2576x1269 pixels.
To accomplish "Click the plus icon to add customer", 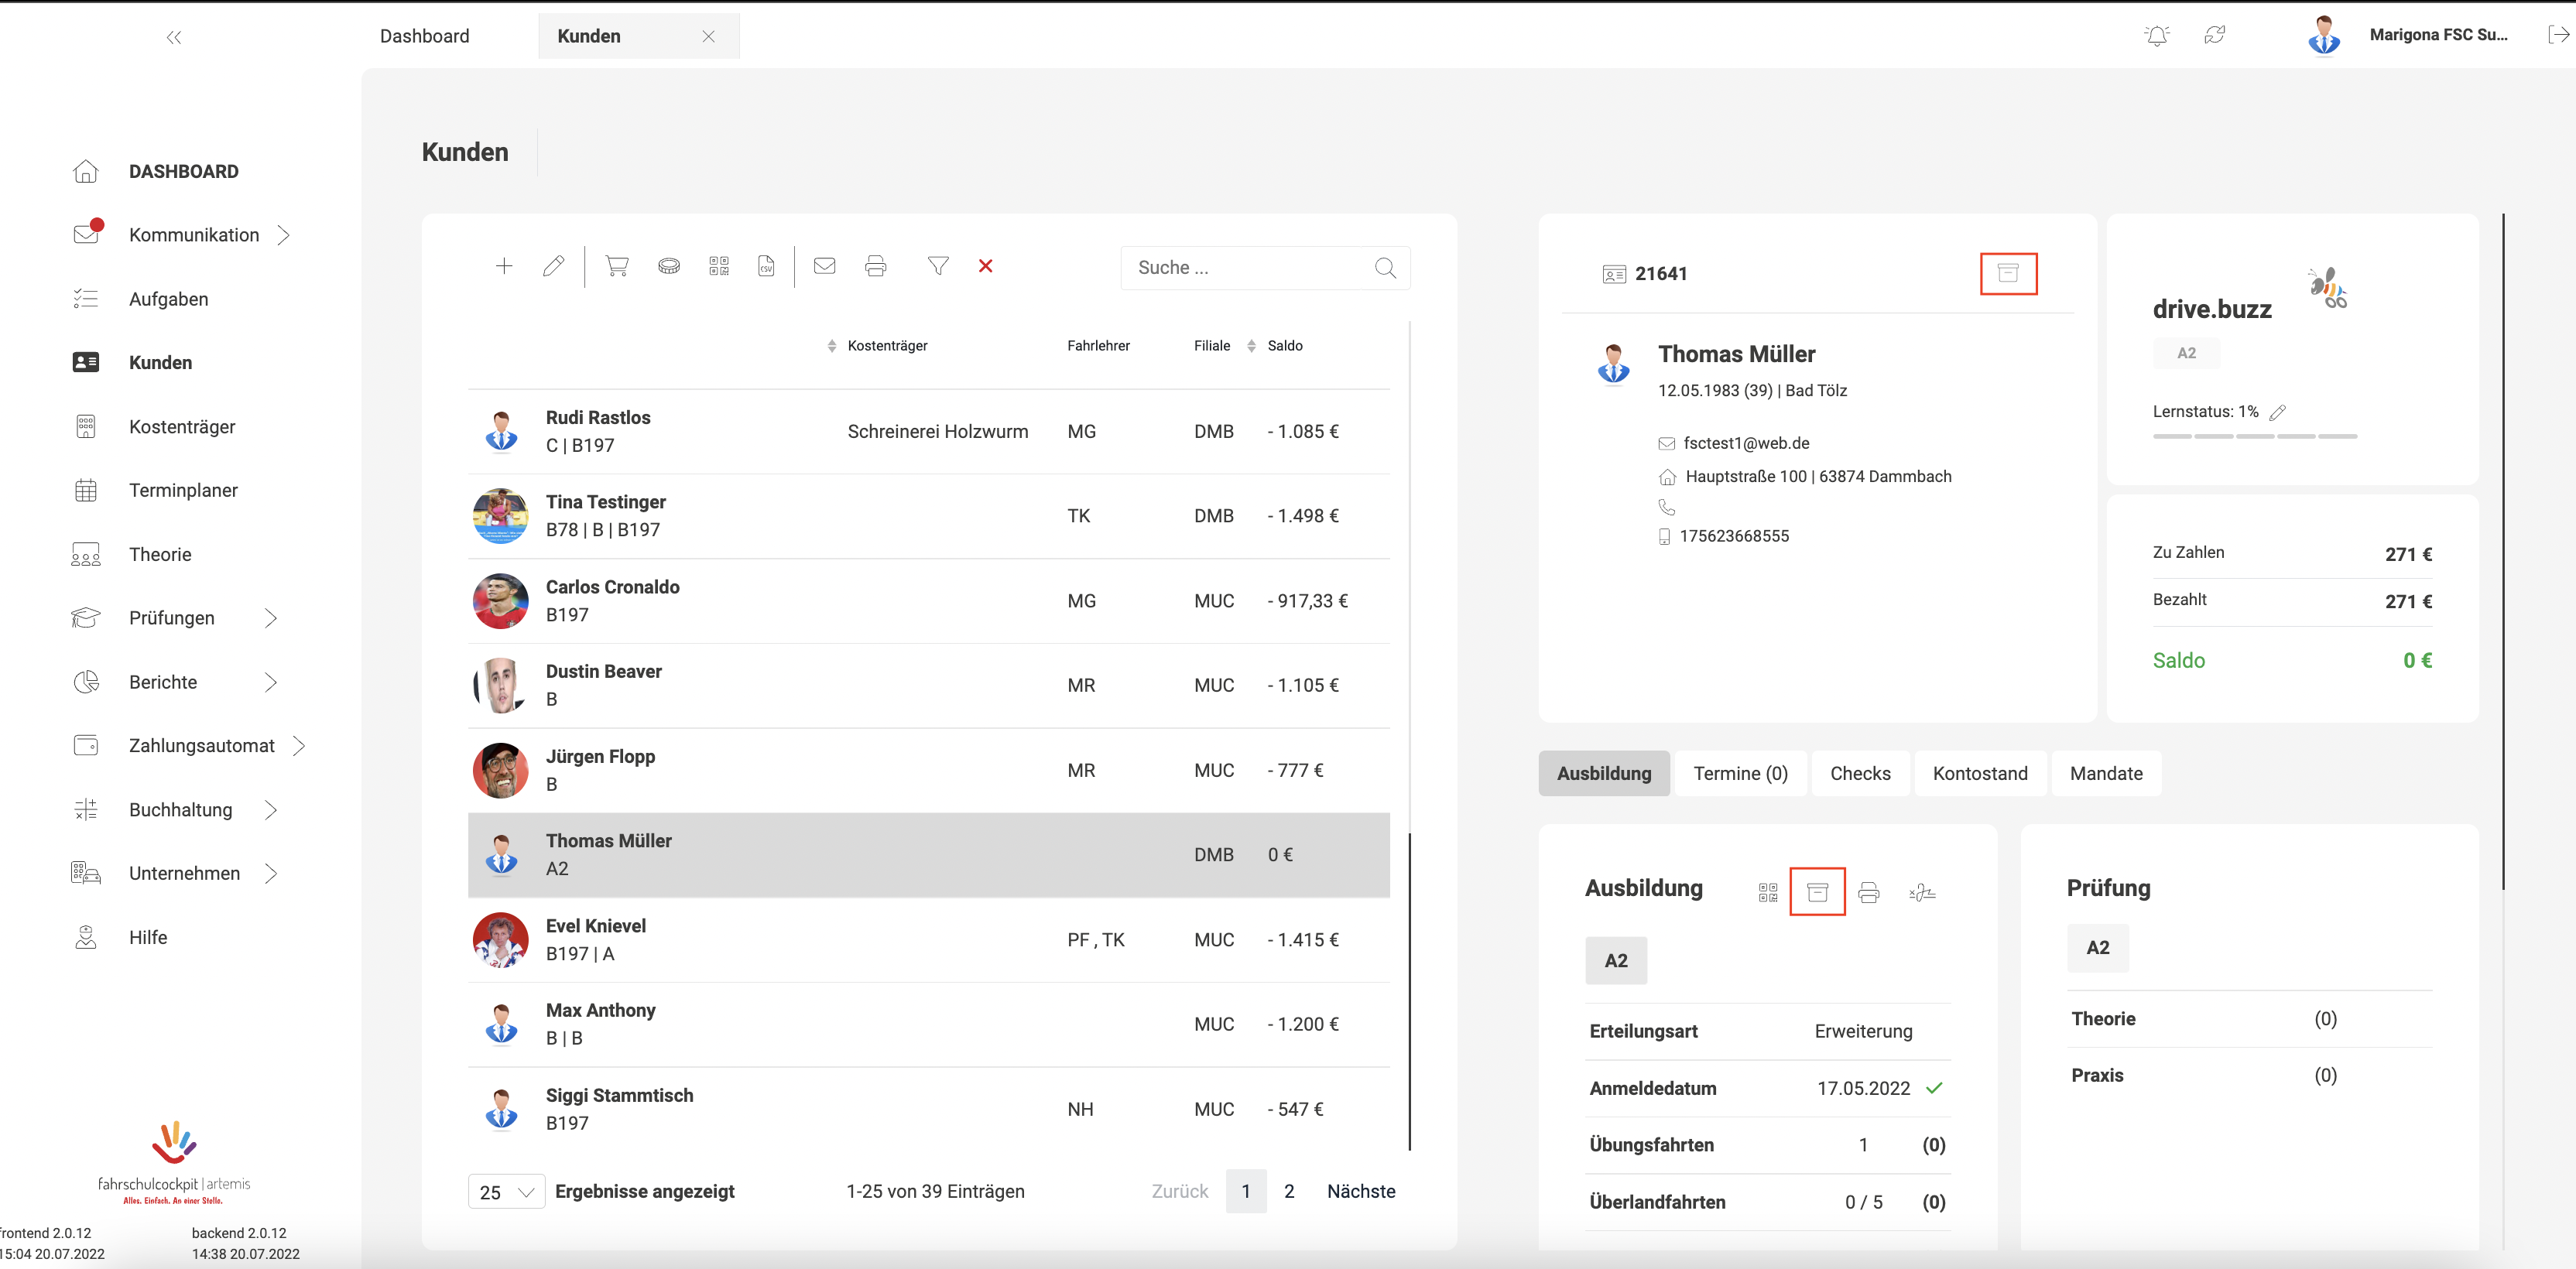I will point(504,266).
